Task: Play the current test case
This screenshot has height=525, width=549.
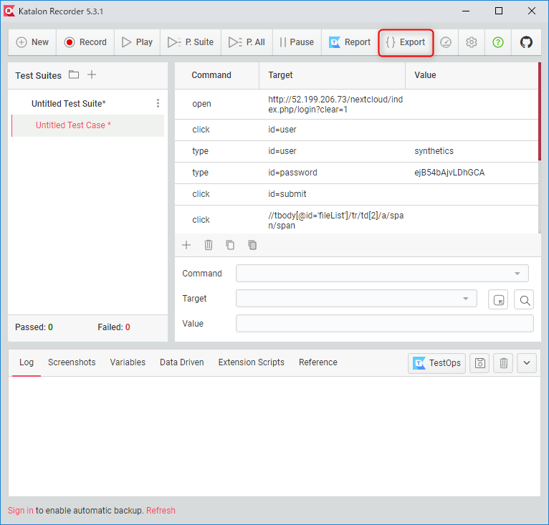Action: (x=137, y=42)
